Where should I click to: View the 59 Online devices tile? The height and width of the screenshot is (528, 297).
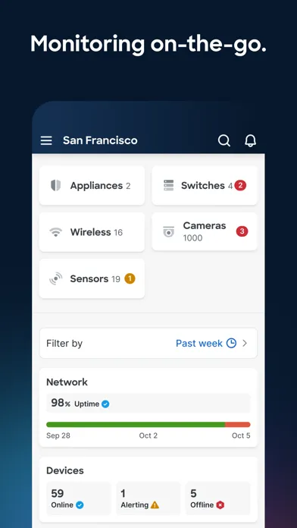pos(78,498)
